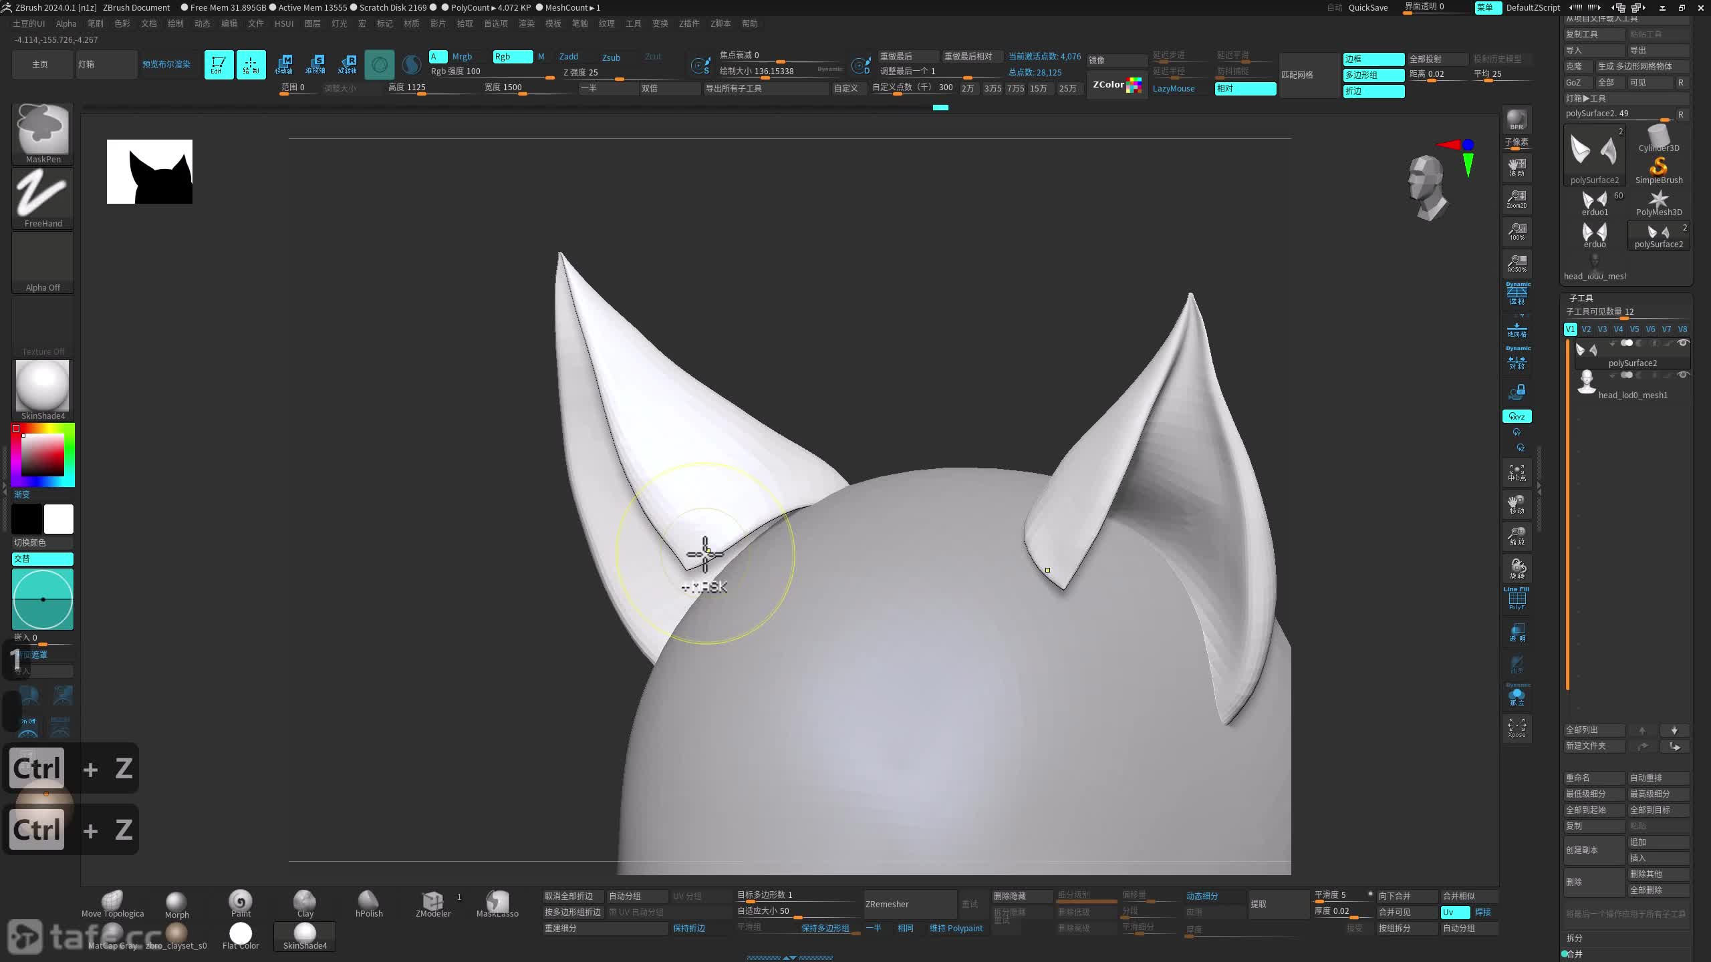Image resolution: width=1711 pixels, height=962 pixels.
Task: Toggle the LazyMouse option
Action: pos(1174,88)
